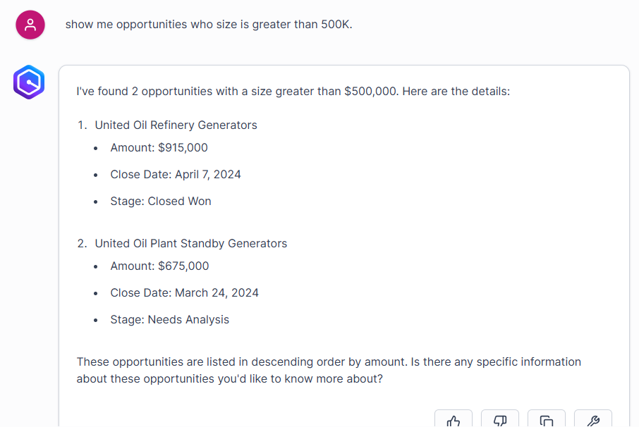The height and width of the screenshot is (427, 639).
Task: Copy the response using the copy icon
Action: click(547, 420)
